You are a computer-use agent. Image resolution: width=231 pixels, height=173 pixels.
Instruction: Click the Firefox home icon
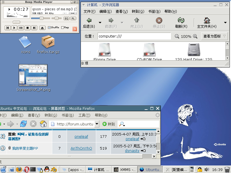[x=43, y=124]
